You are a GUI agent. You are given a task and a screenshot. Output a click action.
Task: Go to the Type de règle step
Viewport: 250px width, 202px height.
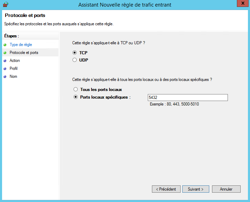pos(21,45)
